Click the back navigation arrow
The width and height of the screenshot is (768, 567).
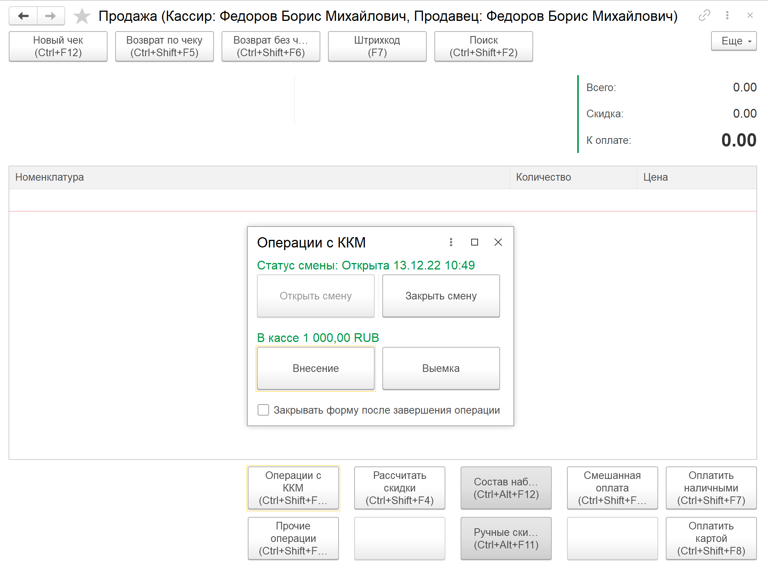click(x=23, y=16)
